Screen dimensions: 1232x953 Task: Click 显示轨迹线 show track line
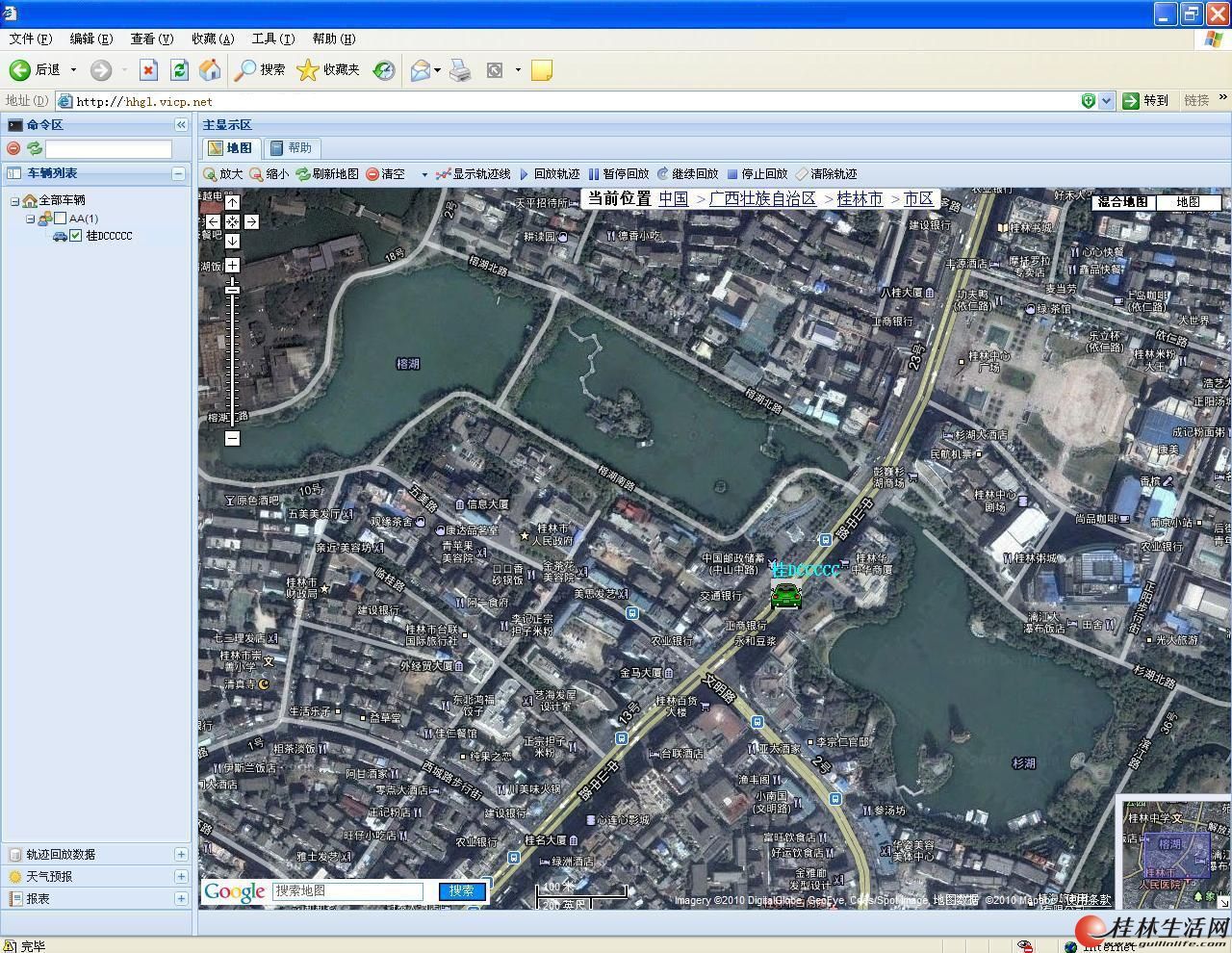pyautogui.click(x=473, y=174)
